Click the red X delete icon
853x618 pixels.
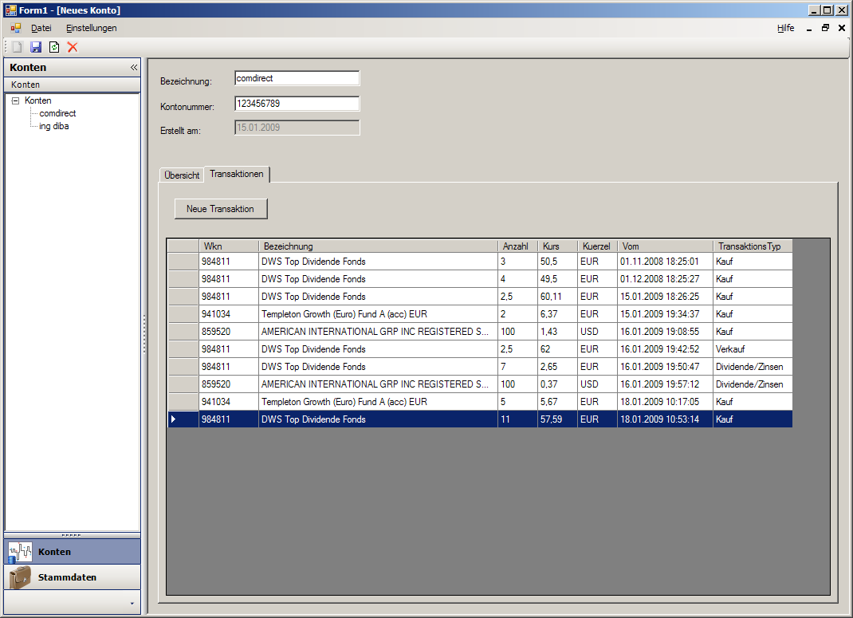tap(73, 47)
